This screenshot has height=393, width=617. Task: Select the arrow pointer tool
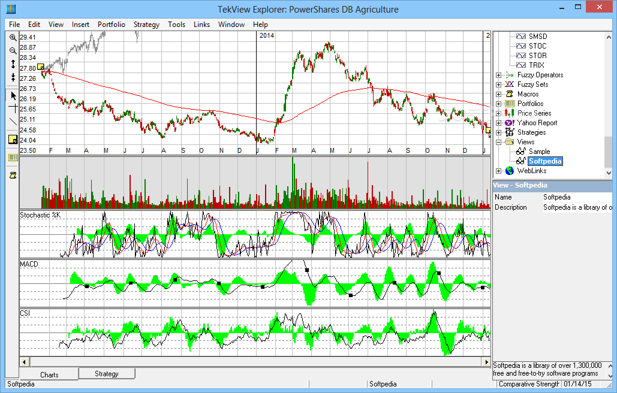[x=13, y=95]
